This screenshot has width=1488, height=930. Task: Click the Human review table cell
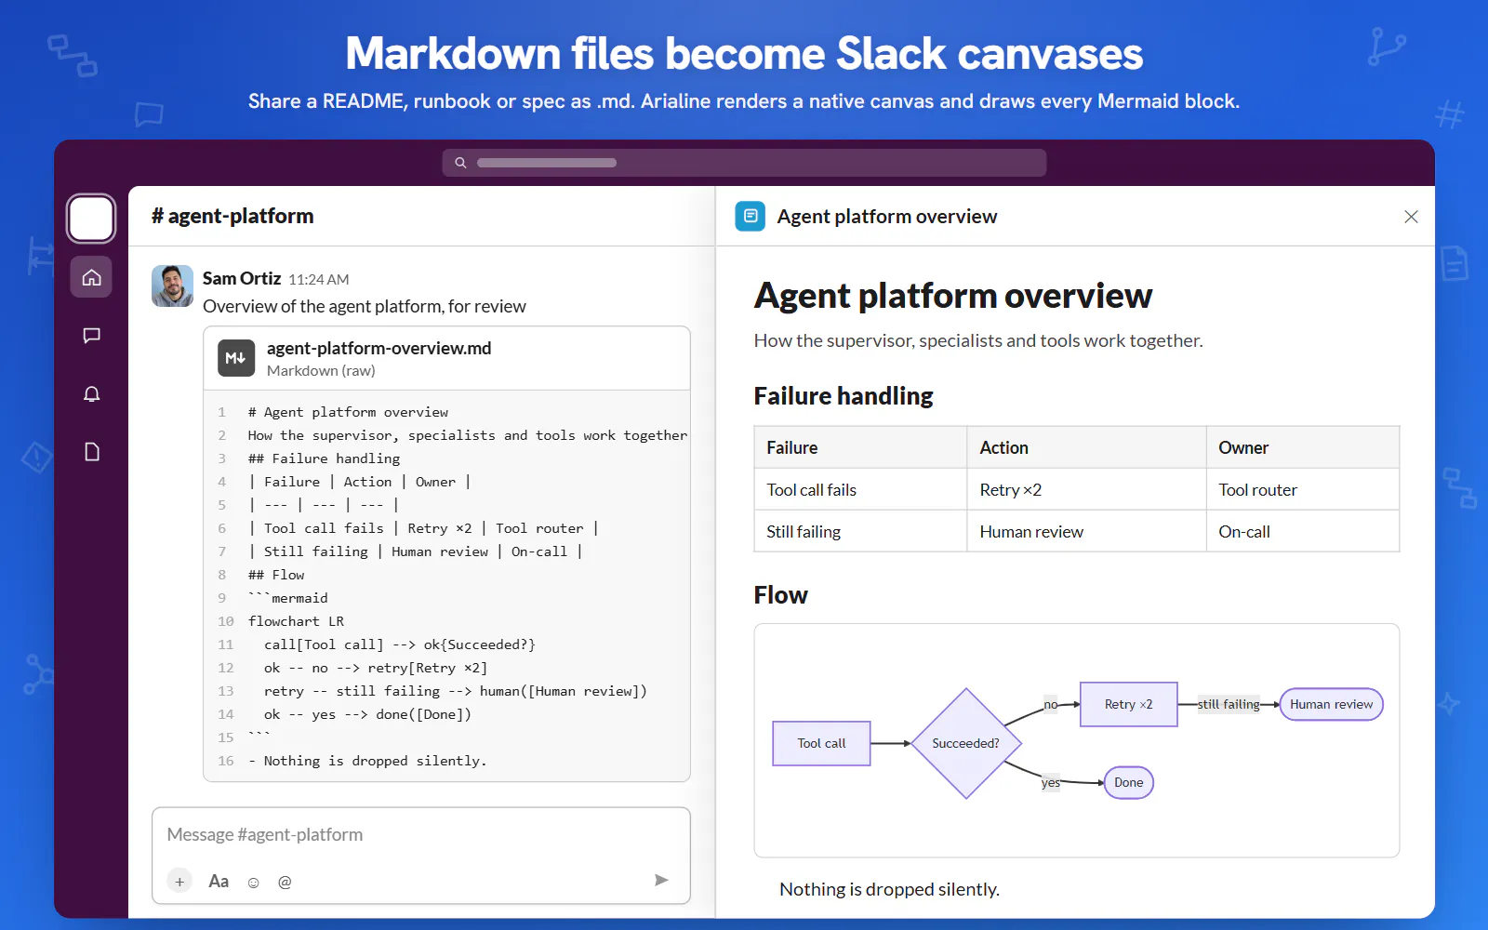pos(1086,531)
